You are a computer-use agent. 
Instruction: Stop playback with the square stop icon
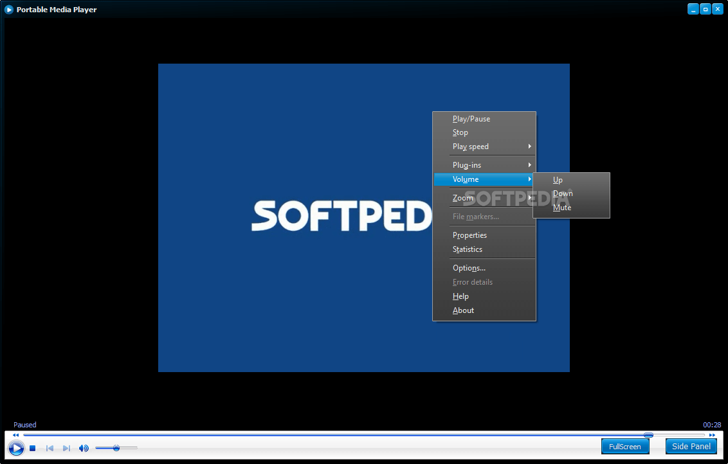(x=33, y=448)
